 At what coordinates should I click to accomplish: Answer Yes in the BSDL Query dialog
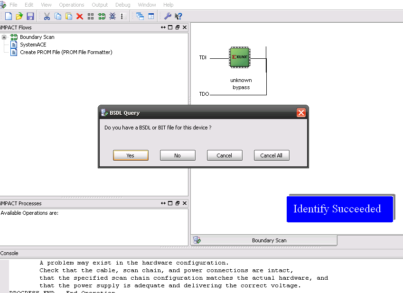click(x=131, y=156)
